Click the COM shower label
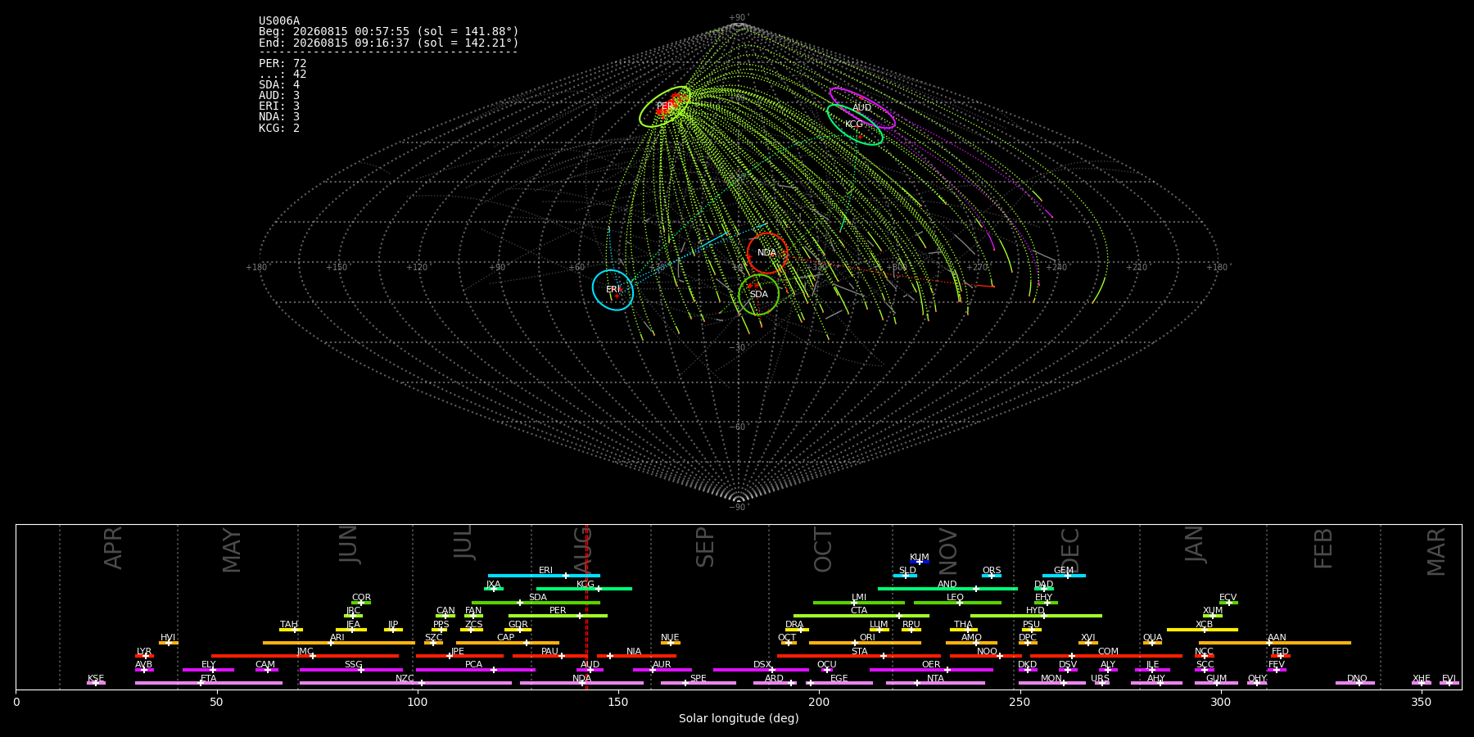The image size is (1474, 737). [1108, 652]
